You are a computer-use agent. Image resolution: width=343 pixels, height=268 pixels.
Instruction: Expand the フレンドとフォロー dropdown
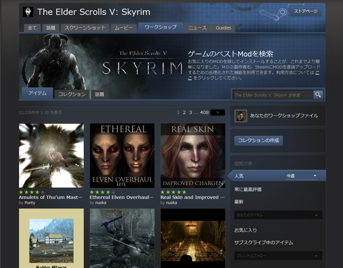click(x=278, y=255)
